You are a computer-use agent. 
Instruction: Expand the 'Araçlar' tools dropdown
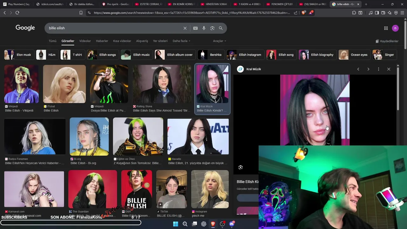220,41
